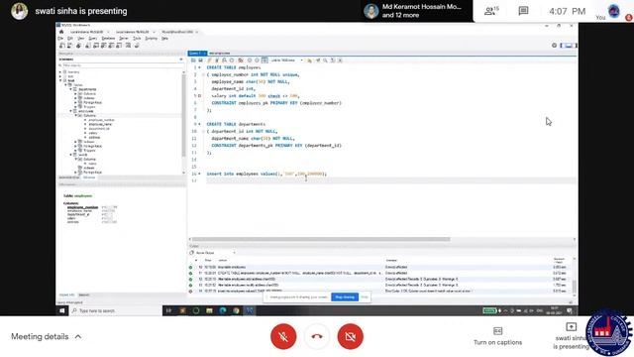Open Meet participants list icon
This screenshot has width=634, height=357.
(x=491, y=11)
